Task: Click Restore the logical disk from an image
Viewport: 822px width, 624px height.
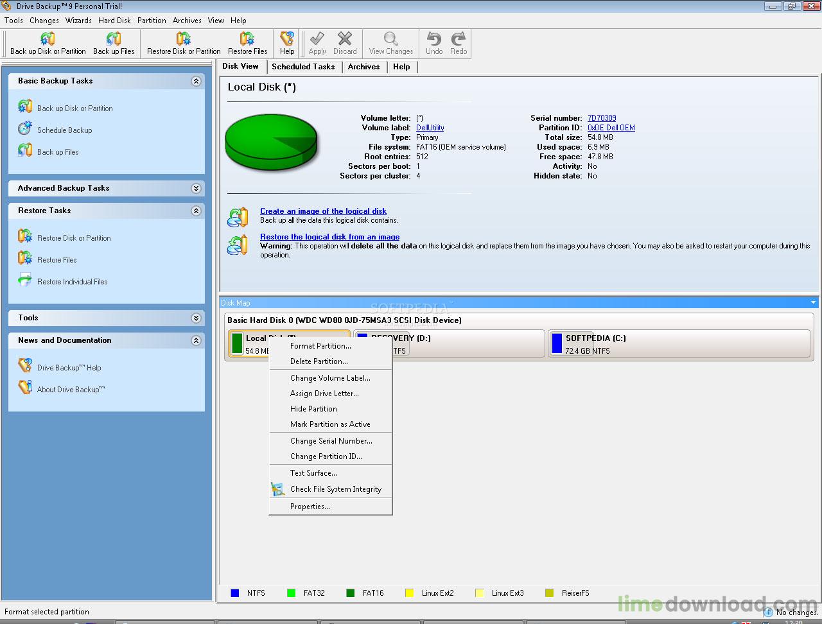Action: (x=329, y=237)
